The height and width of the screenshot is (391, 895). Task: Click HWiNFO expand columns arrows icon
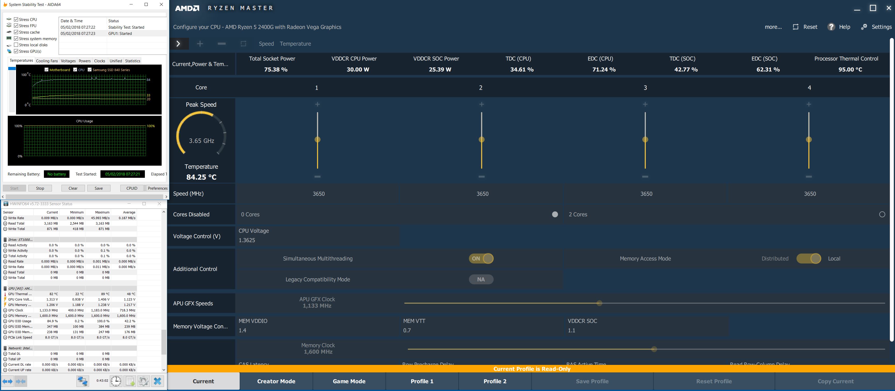(7, 381)
